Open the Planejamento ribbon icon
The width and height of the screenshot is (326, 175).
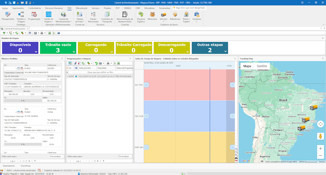coord(8,15)
